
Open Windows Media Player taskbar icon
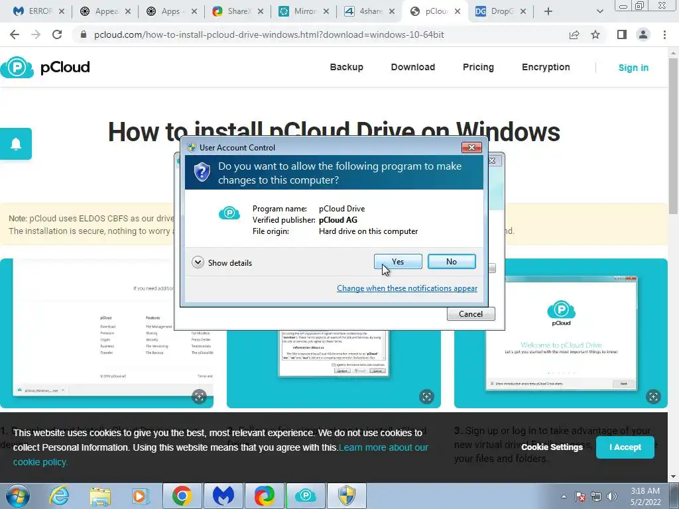click(141, 496)
